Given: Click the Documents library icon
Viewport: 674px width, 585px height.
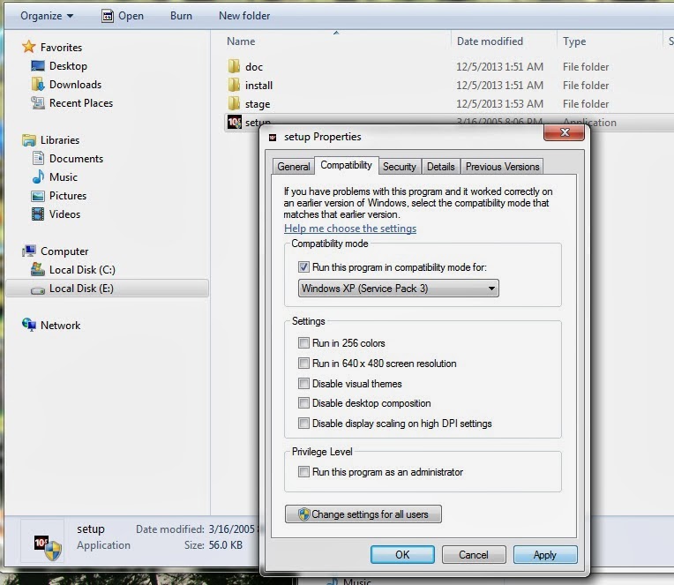Looking at the screenshot, I should pos(38,158).
